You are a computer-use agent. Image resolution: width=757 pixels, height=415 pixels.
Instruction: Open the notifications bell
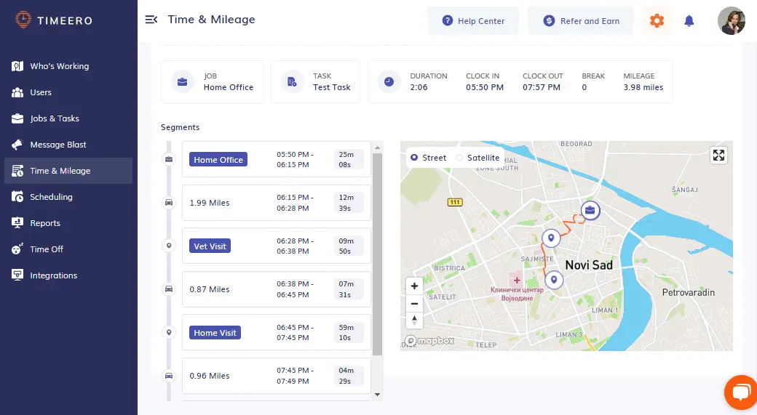(689, 21)
